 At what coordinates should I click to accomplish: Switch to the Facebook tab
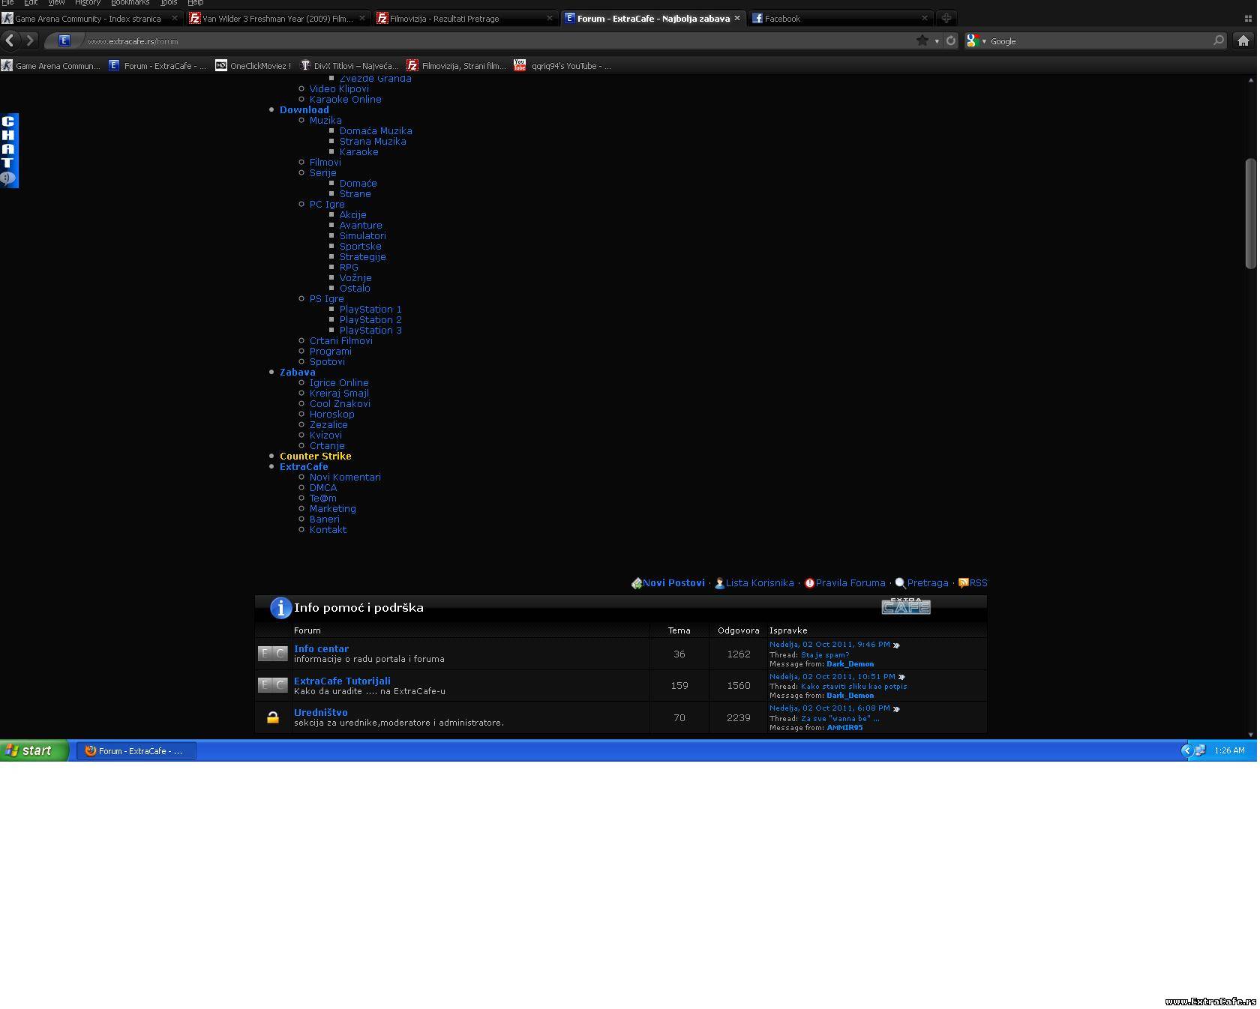pos(832,18)
